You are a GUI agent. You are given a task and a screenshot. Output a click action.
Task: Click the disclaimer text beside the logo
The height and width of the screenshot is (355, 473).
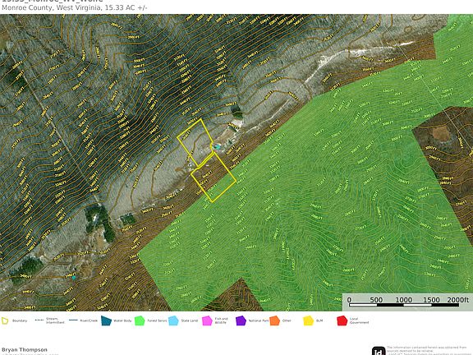point(427,350)
